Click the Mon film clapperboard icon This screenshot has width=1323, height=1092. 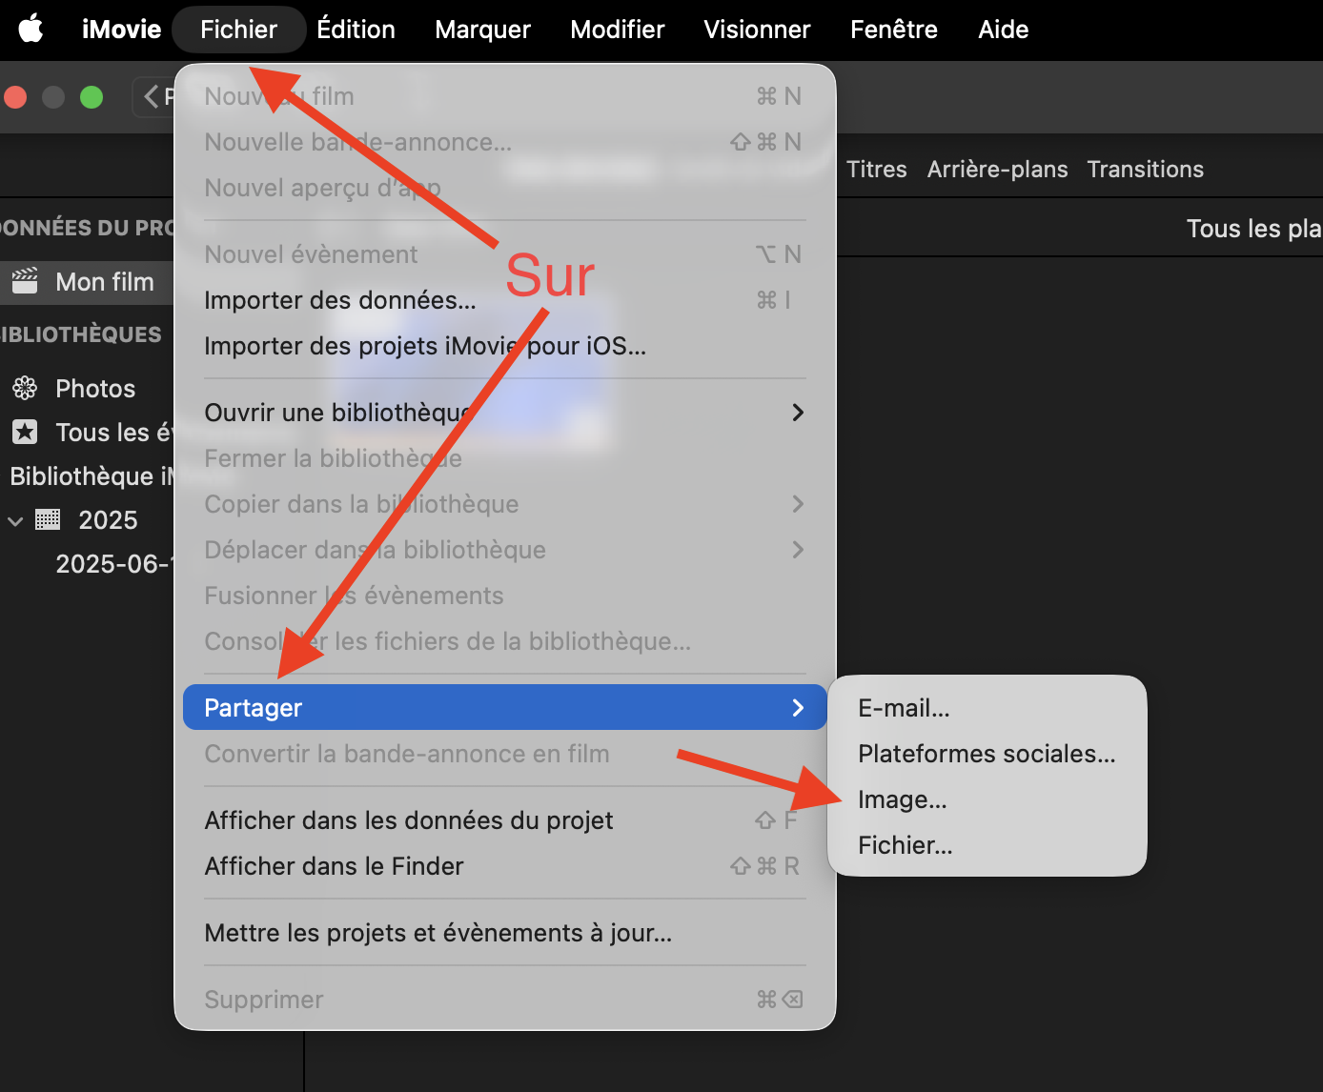tap(25, 281)
